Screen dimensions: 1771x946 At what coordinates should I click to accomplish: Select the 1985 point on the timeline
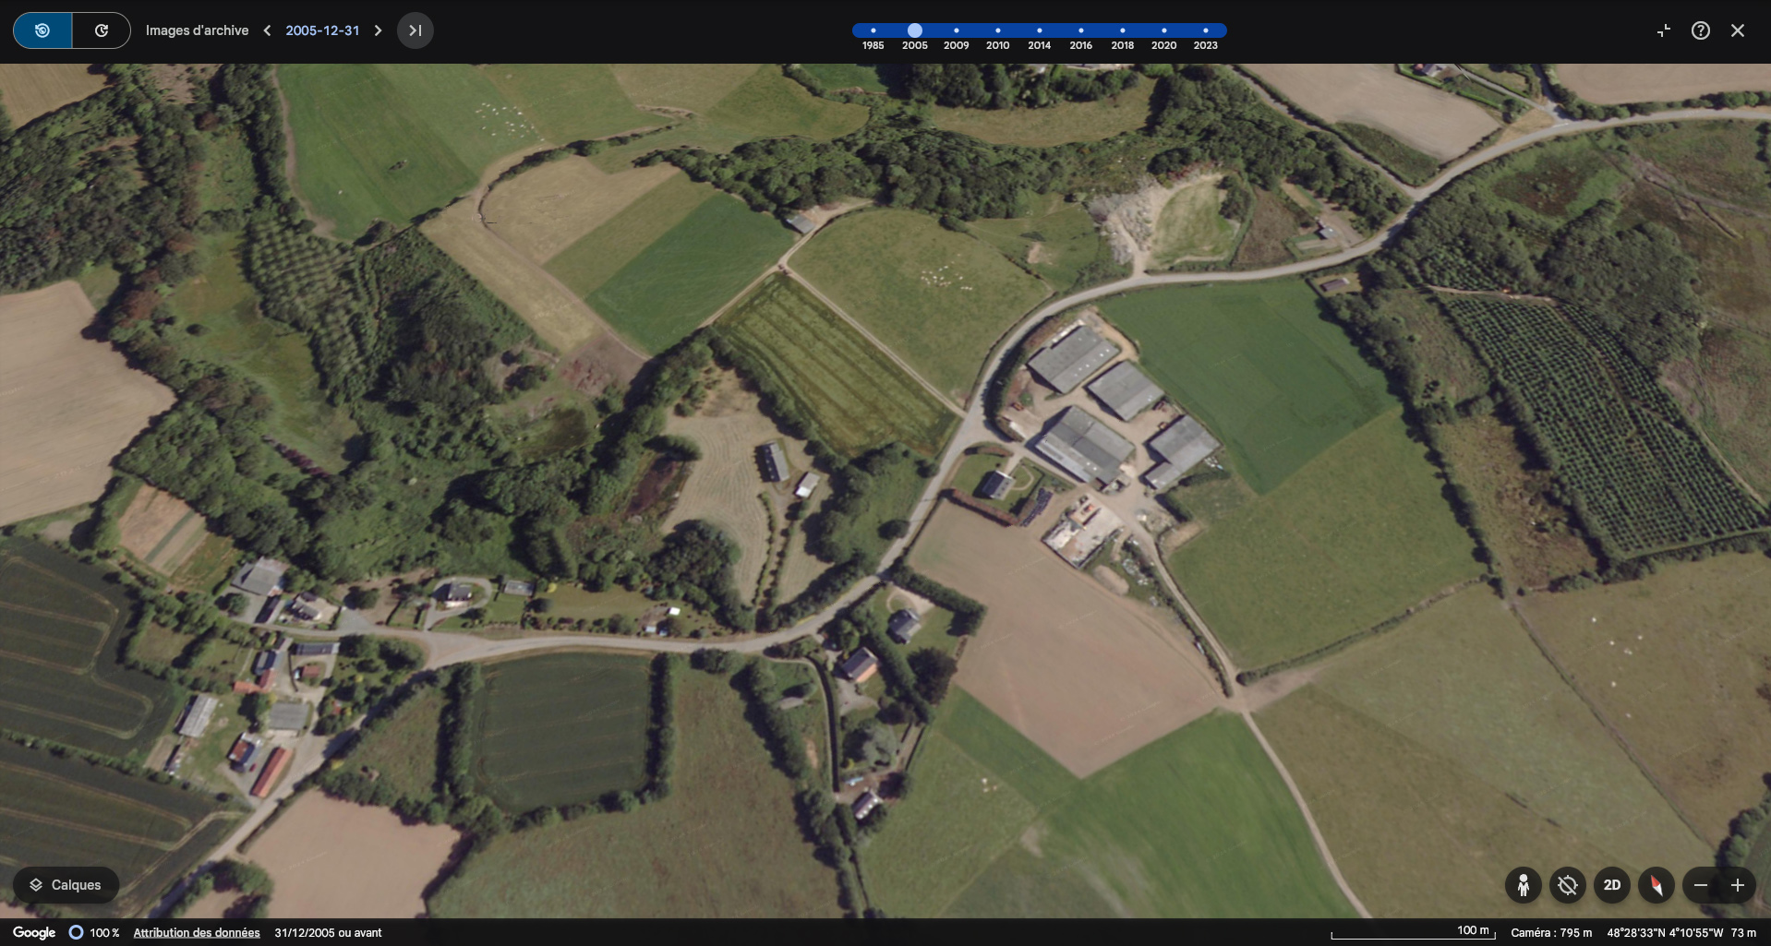[873, 30]
